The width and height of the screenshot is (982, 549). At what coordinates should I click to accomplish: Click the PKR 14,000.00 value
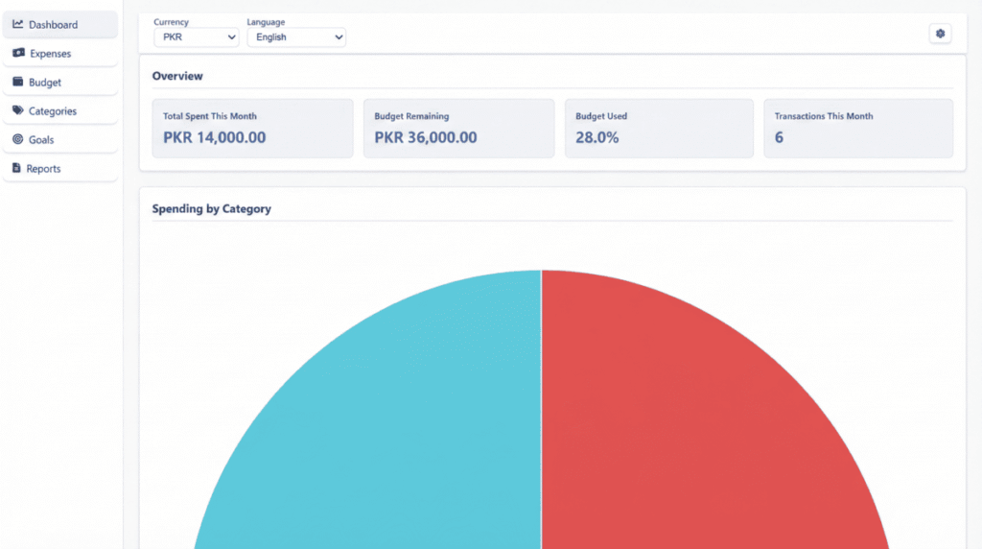point(214,137)
